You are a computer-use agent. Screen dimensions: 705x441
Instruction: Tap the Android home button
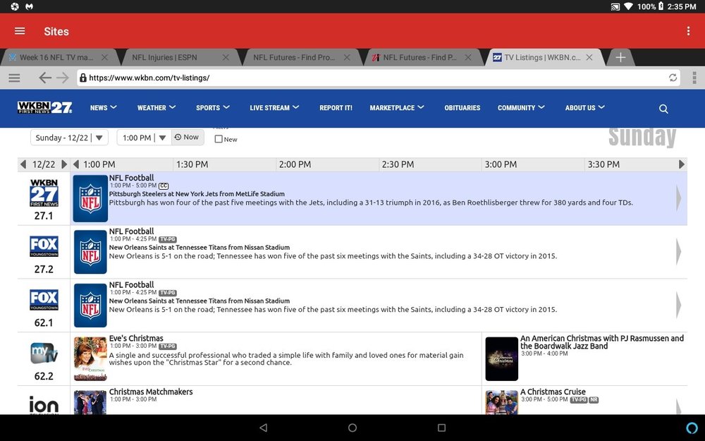(x=352, y=428)
